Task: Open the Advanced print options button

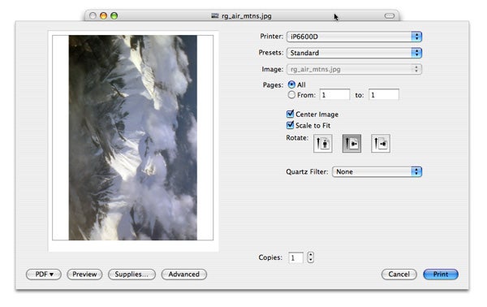Action: point(184,275)
